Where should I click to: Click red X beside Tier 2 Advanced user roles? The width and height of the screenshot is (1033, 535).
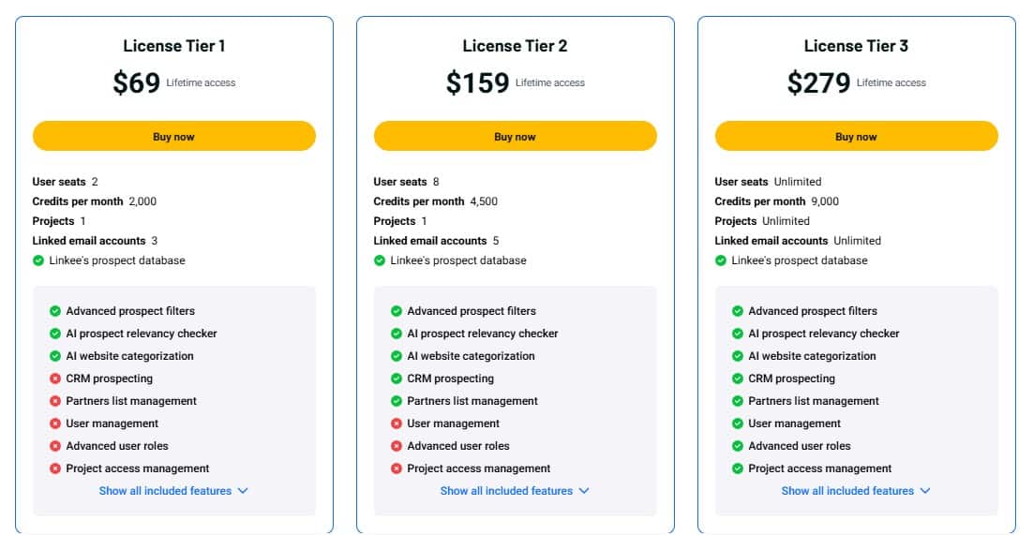(x=397, y=446)
